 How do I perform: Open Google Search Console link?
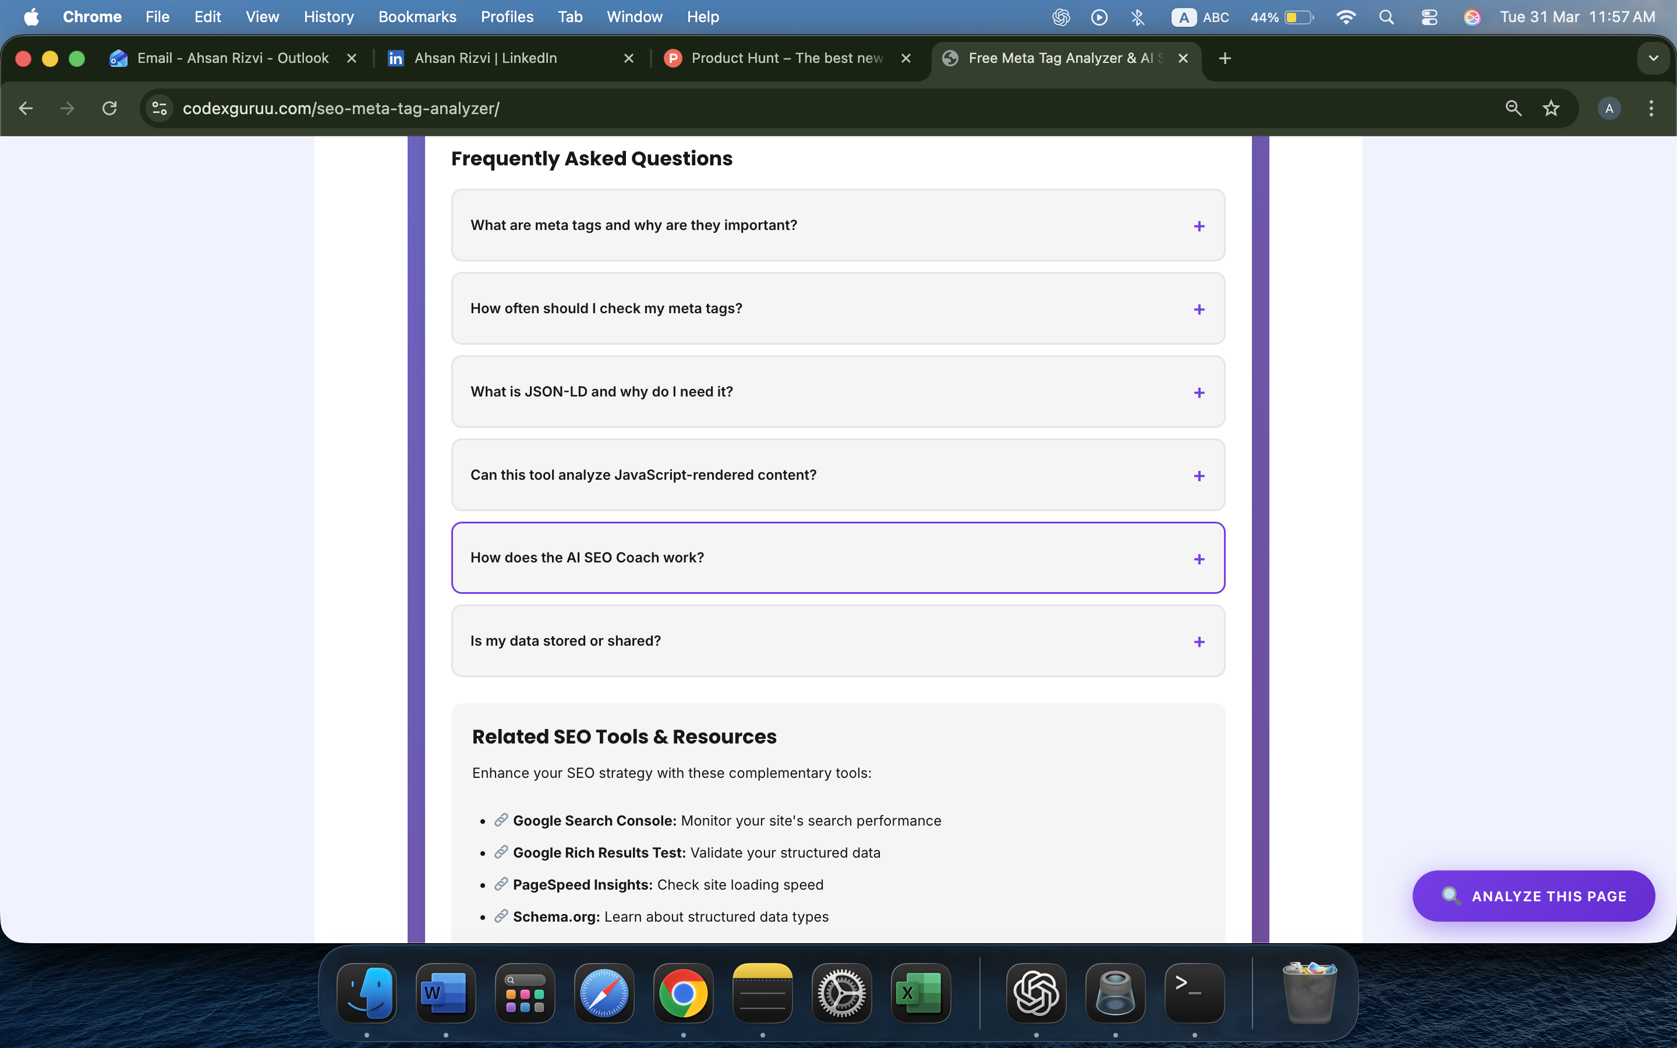click(x=594, y=821)
